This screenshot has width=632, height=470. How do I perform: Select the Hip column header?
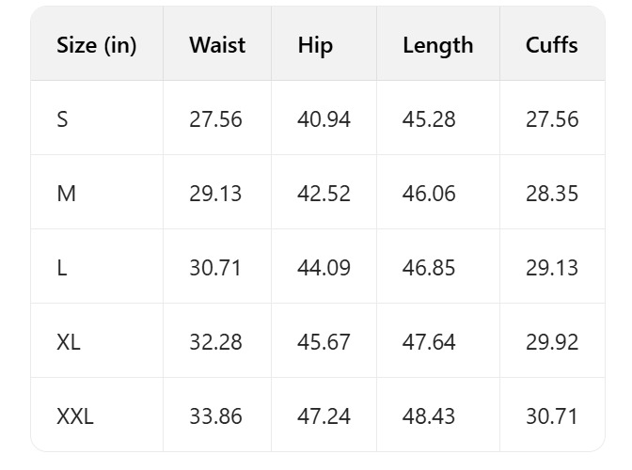click(x=315, y=45)
